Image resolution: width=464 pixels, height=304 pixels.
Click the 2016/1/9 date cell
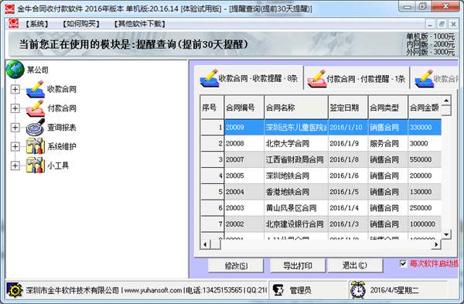tap(348, 144)
